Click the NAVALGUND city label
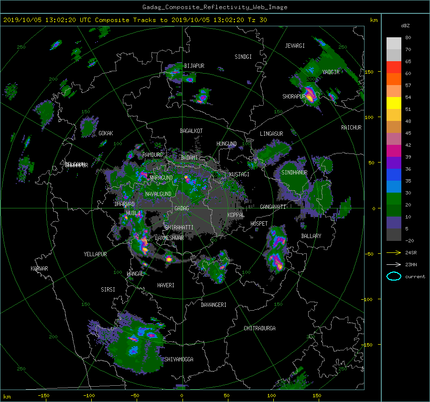430x402 pixels. pos(158,194)
